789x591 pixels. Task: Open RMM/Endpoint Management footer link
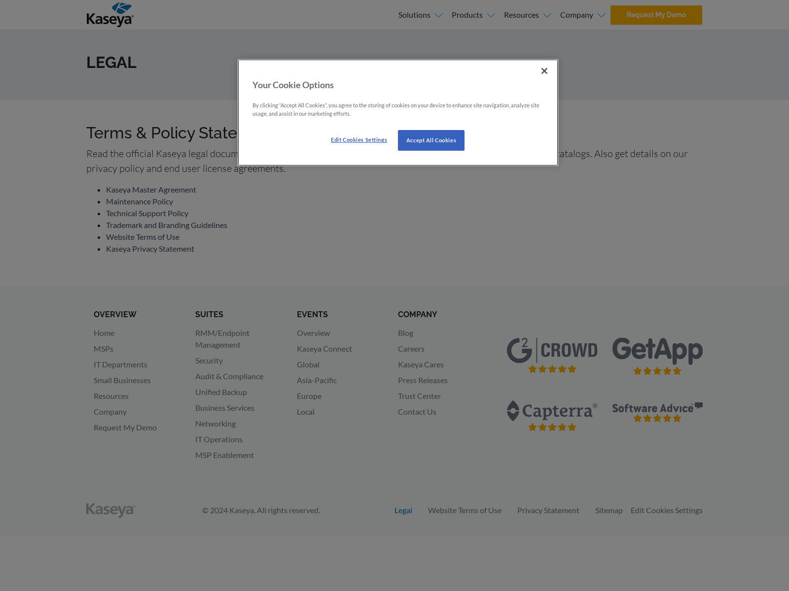pos(222,339)
